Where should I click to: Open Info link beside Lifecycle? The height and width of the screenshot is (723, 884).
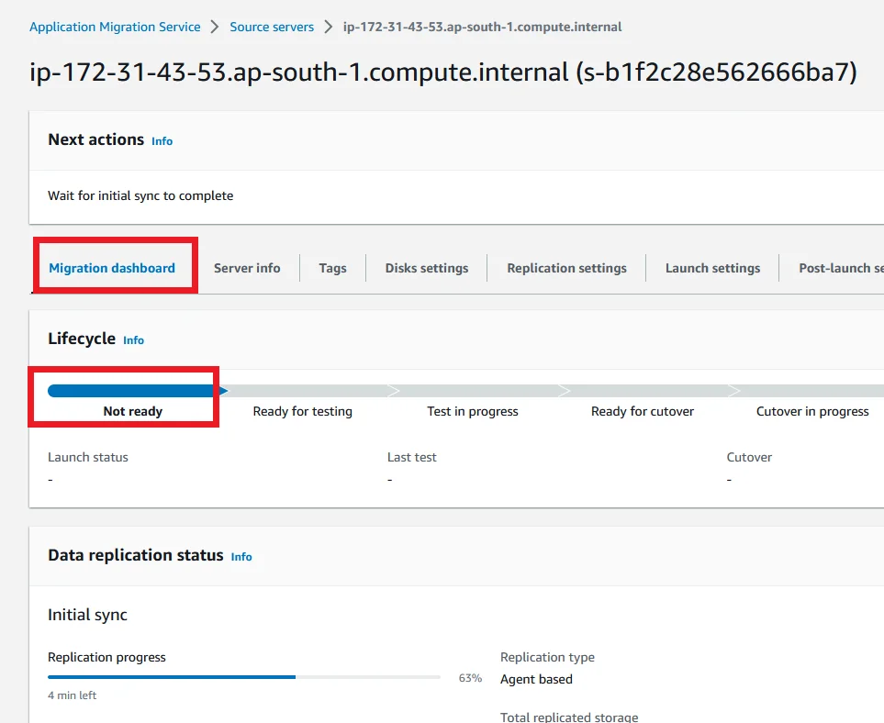(134, 340)
